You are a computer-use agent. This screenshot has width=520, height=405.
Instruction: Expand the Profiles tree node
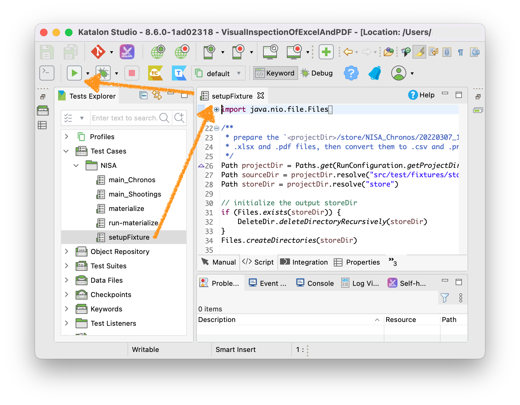pyautogui.click(x=66, y=136)
